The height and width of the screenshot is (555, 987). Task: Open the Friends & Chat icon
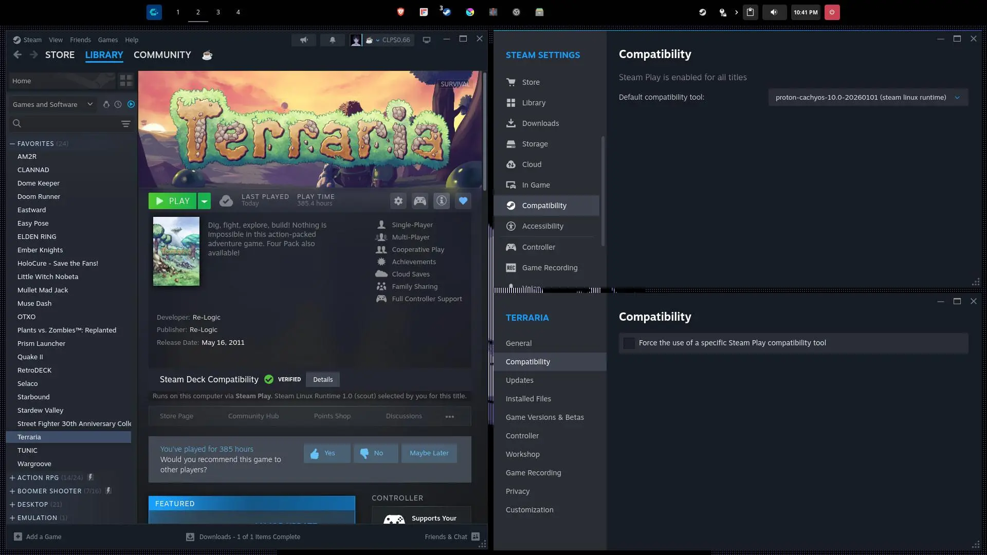pyautogui.click(x=476, y=536)
